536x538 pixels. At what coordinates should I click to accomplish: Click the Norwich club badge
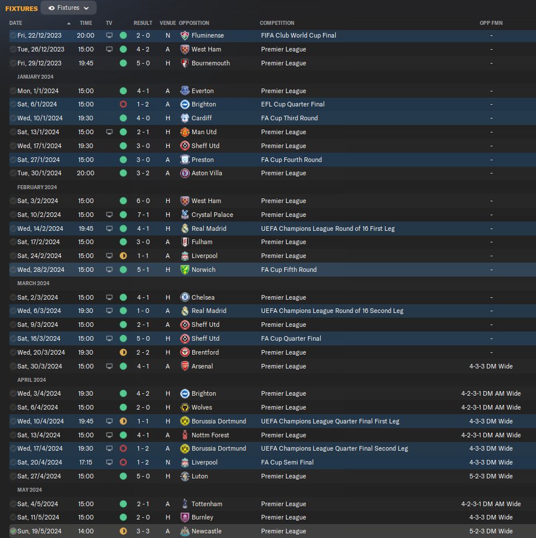point(185,270)
